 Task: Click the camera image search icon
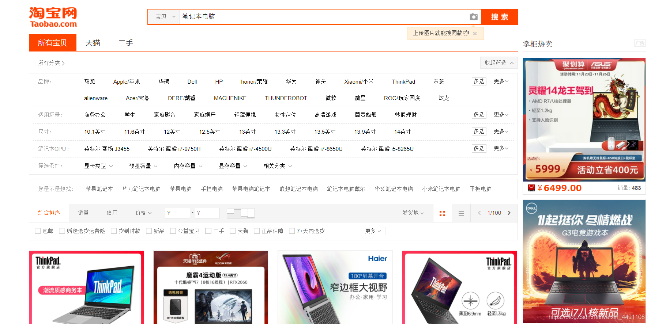(x=474, y=17)
